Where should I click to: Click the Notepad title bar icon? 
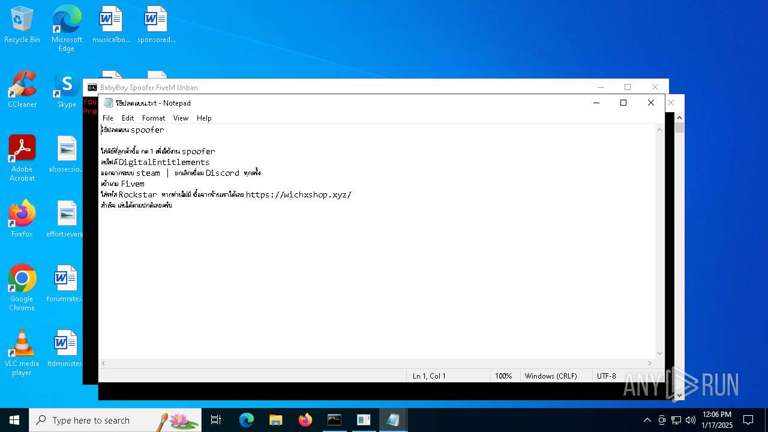pyautogui.click(x=108, y=103)
